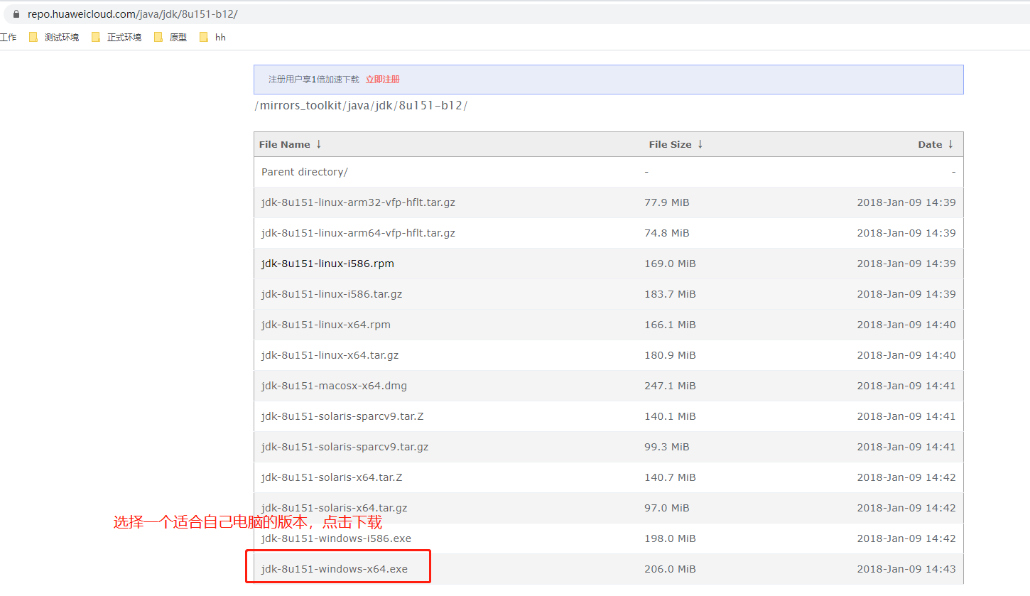Navigate to the jdk breadcrumb segment

pos(384,105)
